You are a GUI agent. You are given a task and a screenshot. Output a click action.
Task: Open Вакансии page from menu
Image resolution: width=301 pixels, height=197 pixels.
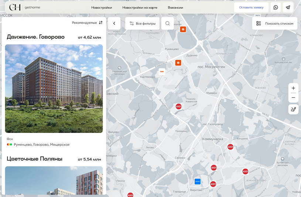(x=175, y=8)
